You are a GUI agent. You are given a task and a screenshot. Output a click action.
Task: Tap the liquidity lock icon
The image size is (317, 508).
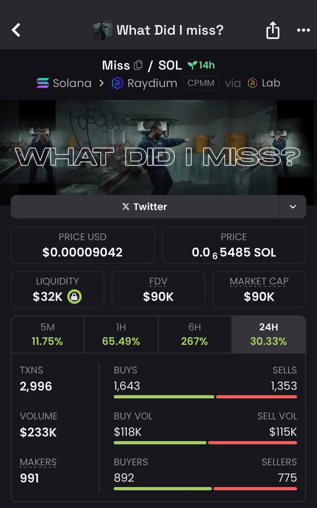75,297
